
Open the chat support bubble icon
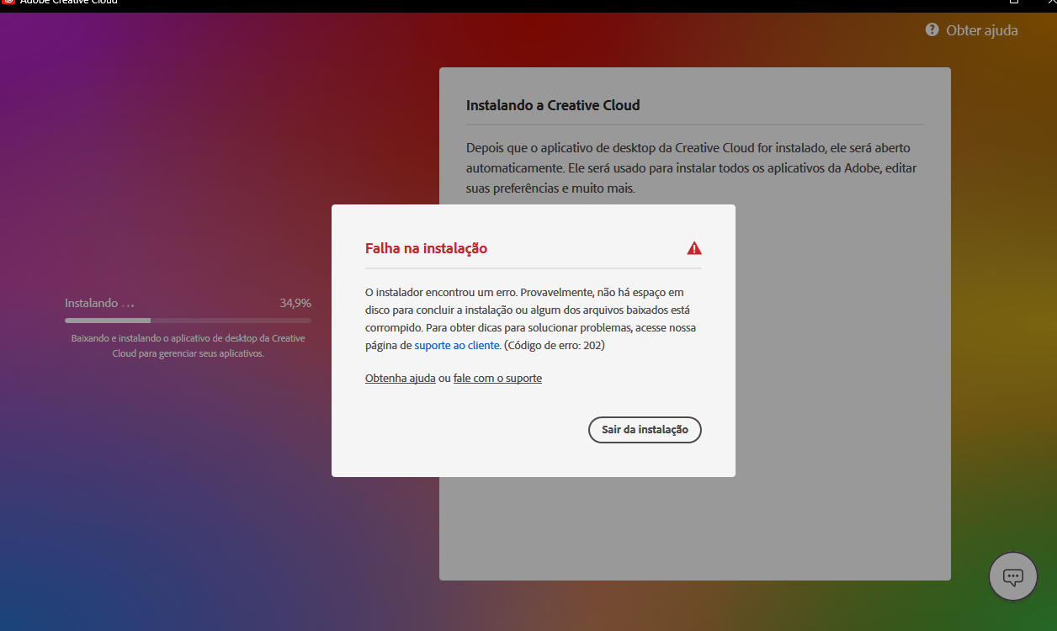point(1012,576)
